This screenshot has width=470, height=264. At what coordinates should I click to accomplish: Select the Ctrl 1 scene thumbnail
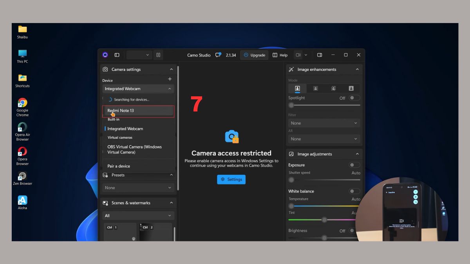click(120, 232)
